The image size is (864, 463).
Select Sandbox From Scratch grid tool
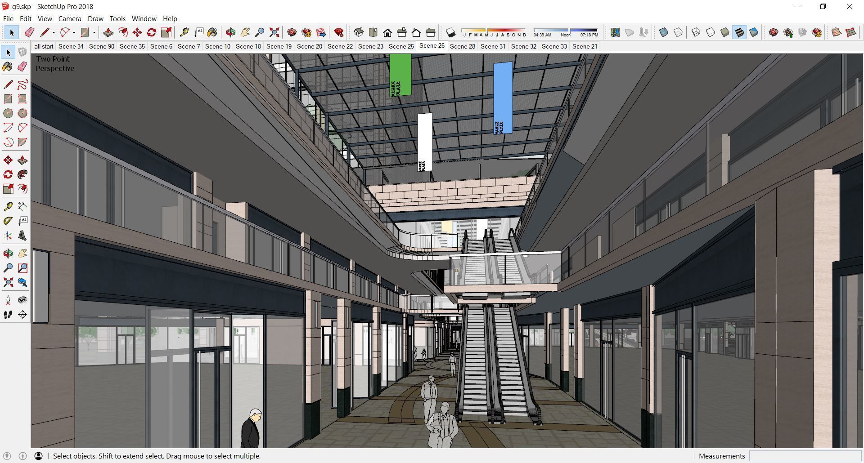851,32
